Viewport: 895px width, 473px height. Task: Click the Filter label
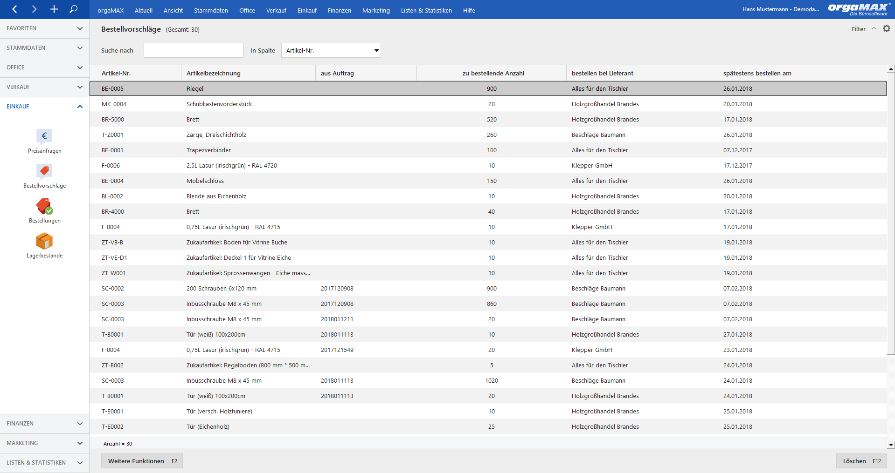(858, 29)
